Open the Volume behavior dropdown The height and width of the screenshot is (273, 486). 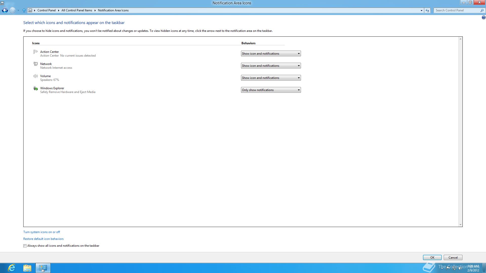pos(271,78)
